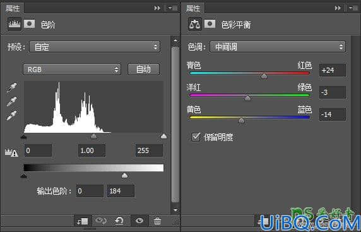361x232 pixels.
Task: Open the RGB channel dropdown
Action: pyautogui.click(x=72, y=70)
